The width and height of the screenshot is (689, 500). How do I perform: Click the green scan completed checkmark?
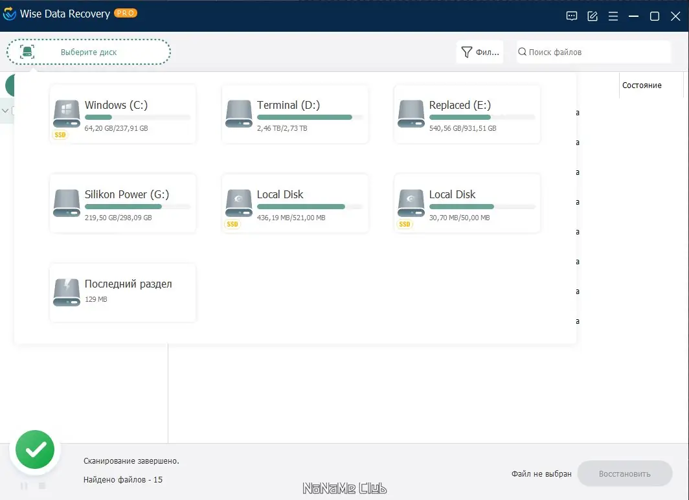click(x=35, y=449)
